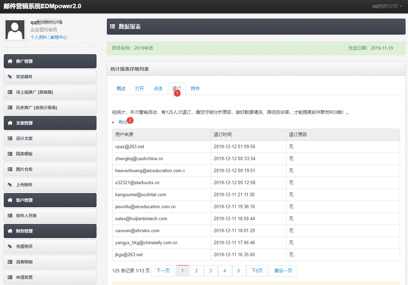Viewport: 408px width, 285px height.
Task: Click the home icon beside 推广管理
Action: (x=10, y=61)
